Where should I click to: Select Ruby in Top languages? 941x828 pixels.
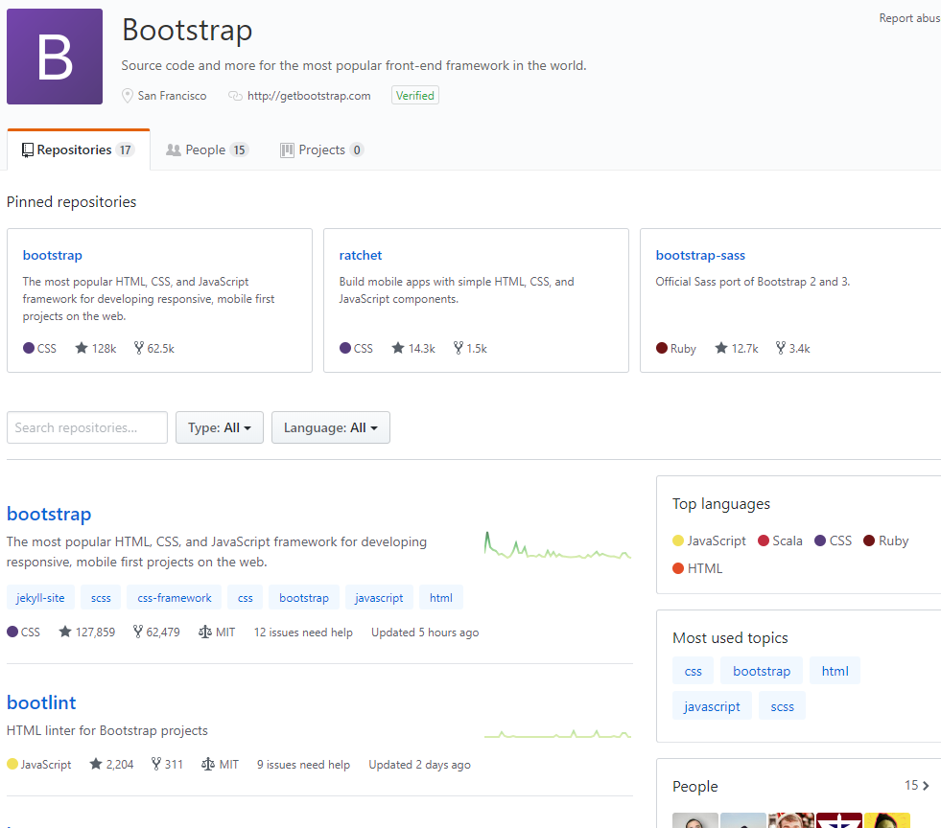point(885,540)
